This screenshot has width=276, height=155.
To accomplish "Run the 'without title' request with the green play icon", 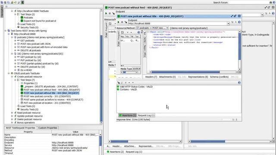I will pos(119,22).
